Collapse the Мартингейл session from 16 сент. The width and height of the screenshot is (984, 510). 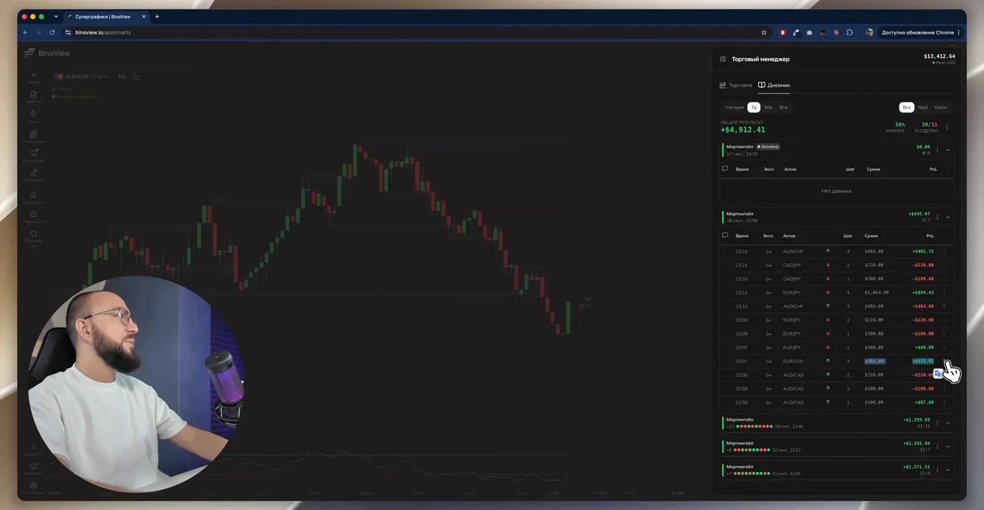tap(948, 217)
